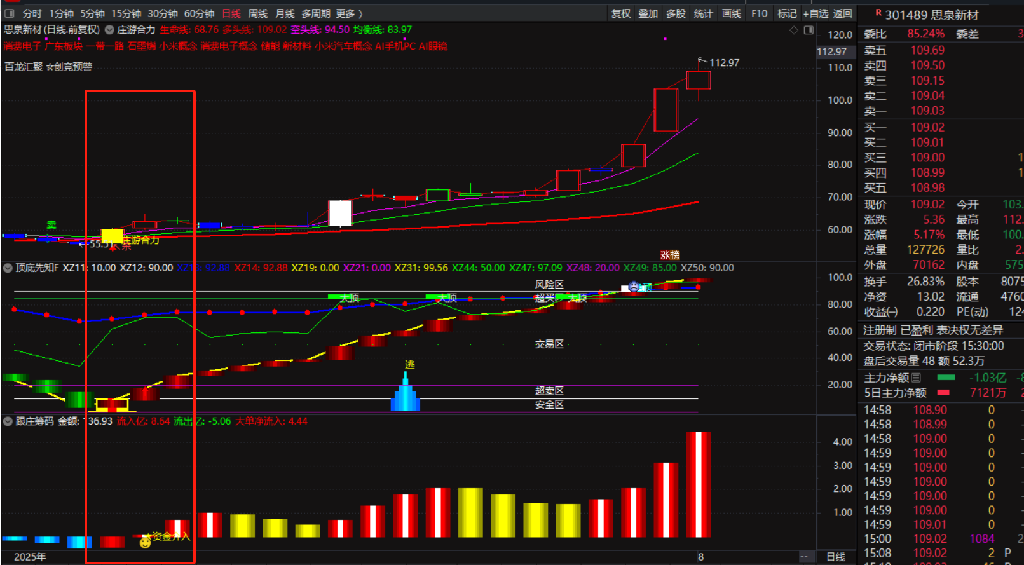Click the 涨榜 badge on the chart
This screenshot has width=1024, height=565.
tap(670, 255)
